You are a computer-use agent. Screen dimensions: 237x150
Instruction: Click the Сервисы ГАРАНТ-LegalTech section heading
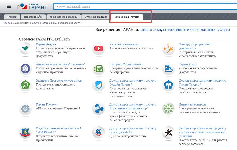pos(44,39)
